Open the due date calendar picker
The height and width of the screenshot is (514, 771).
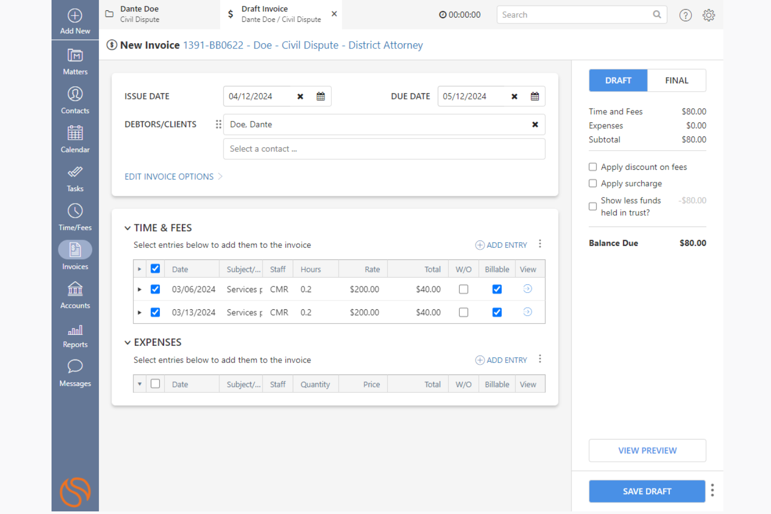pyautogui.click(x=535, y=96)
